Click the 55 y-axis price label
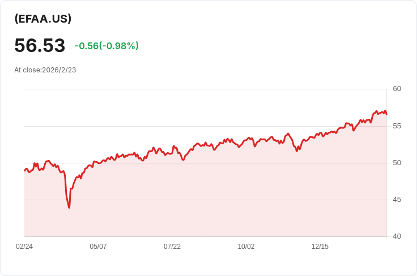The width and height of the screenshot is (417, 276). point(397,126)
